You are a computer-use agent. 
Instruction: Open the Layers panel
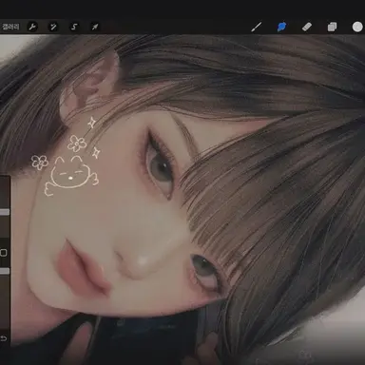point(332,27)
